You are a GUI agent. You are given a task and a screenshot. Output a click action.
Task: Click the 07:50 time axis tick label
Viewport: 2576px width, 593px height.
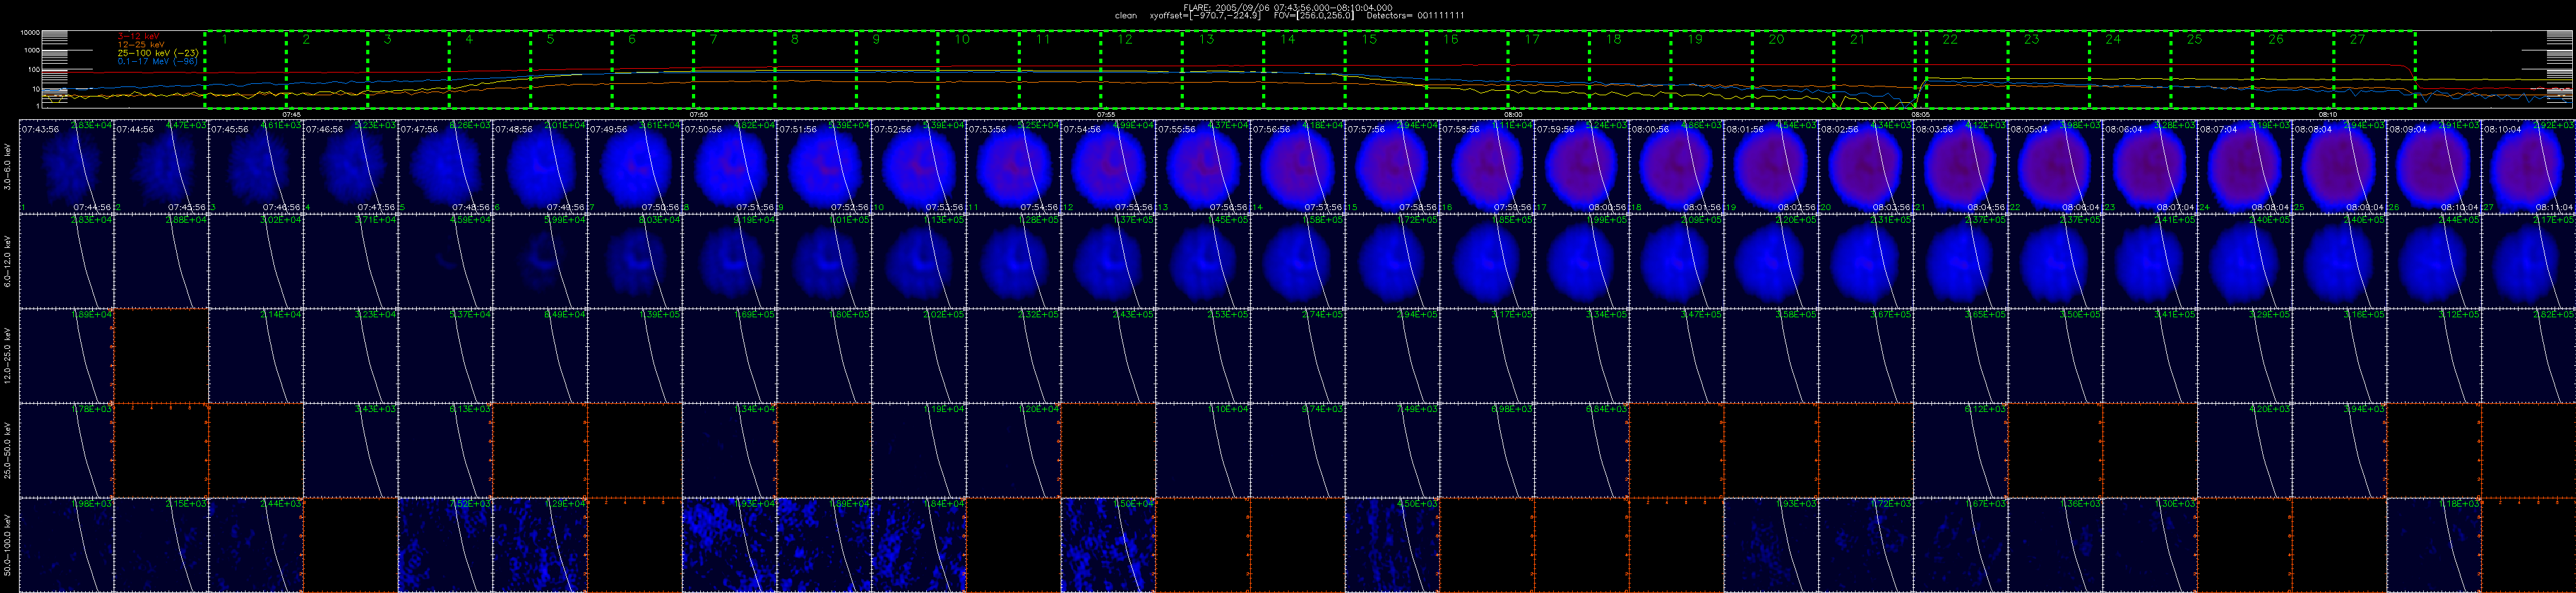coord(699,114)
